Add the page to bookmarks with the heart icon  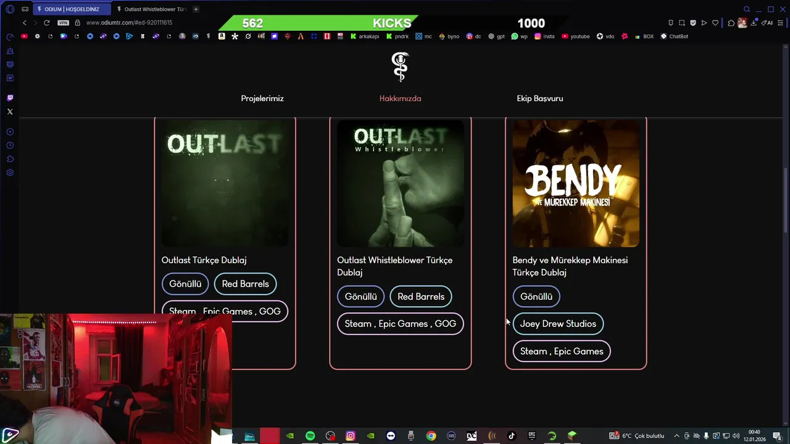[x=715, y=23]
